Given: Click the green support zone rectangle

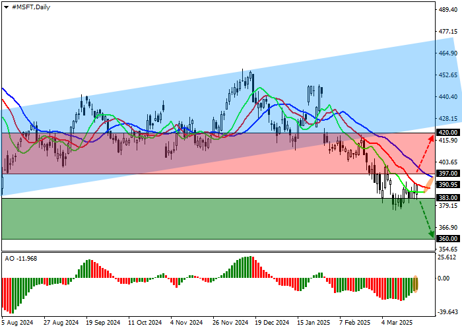Looking at the screenshot, I should pyautogui.click(x=198, y=218).
